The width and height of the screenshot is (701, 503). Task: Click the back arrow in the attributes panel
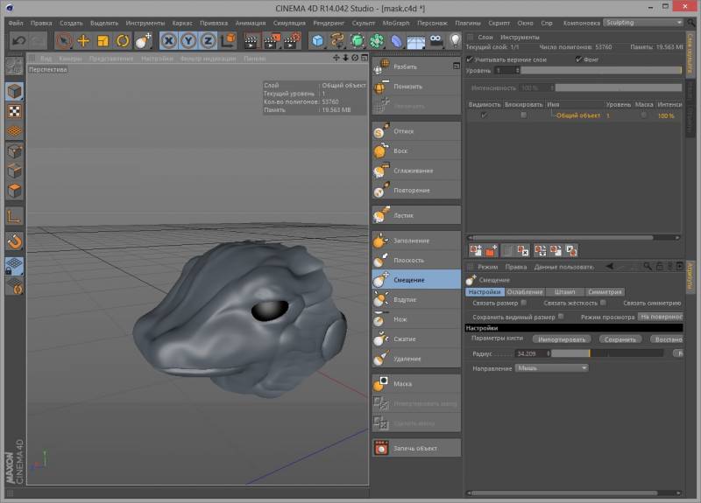pos(609,267)
